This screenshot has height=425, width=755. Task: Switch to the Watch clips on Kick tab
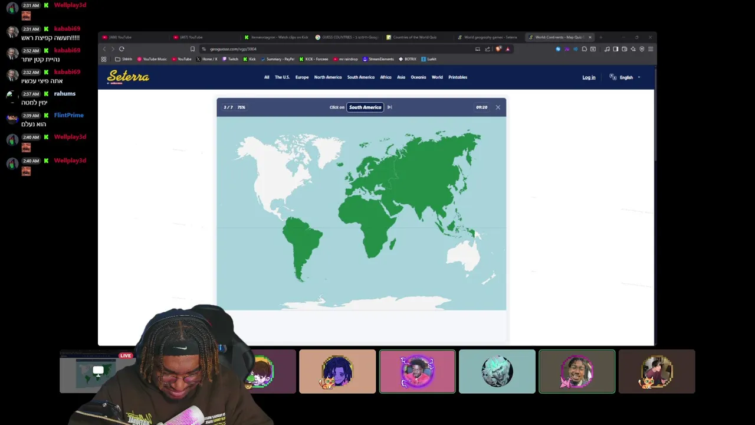pos(276,37)
